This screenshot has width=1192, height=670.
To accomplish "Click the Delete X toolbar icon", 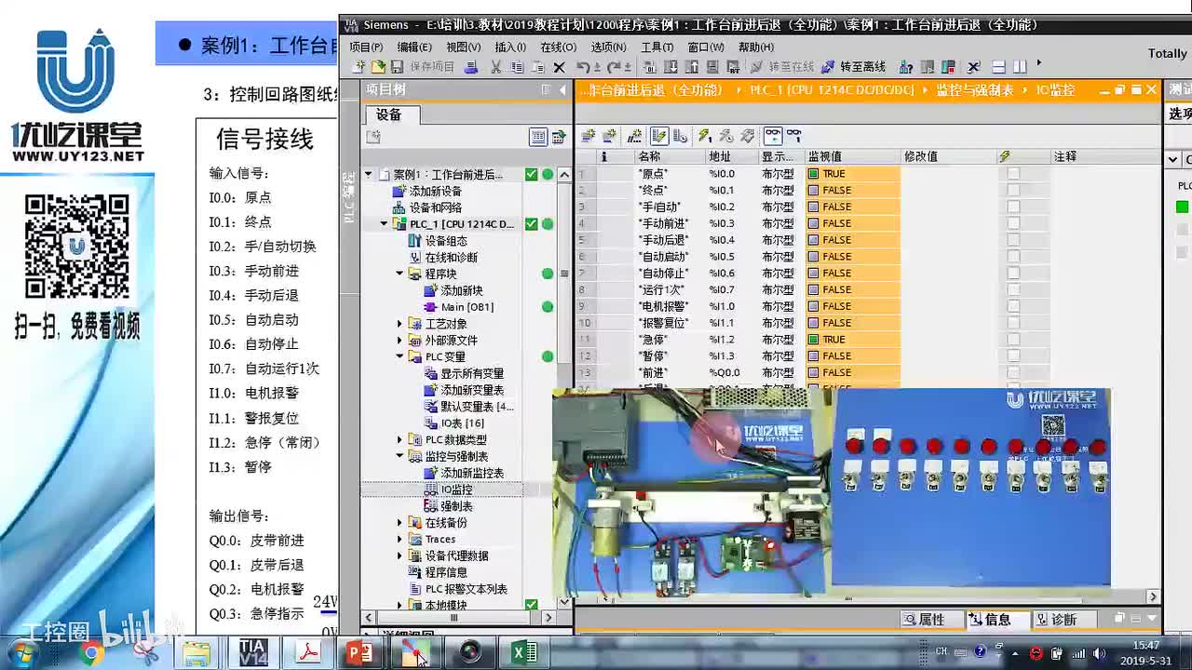I will click(x=559, y=67).
